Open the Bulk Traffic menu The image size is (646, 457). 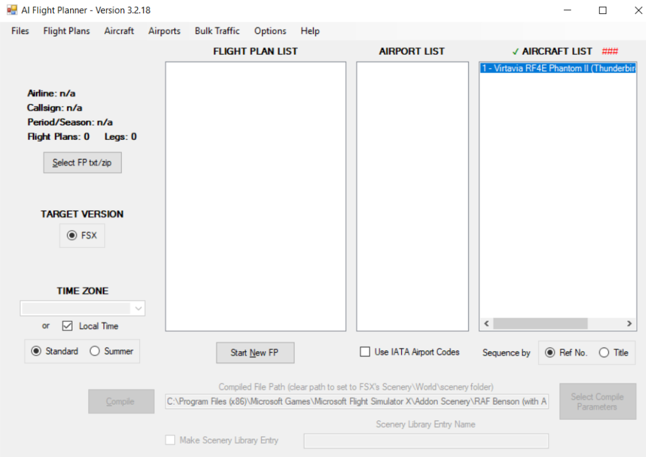point(217,31)
